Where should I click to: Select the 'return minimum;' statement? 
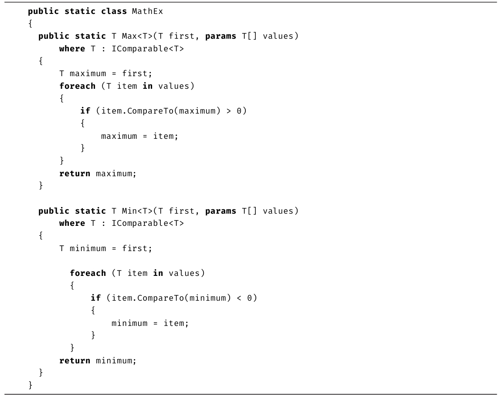pyautogui.click(x=98, y=361)
